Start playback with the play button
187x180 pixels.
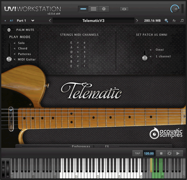coord(178,153)
